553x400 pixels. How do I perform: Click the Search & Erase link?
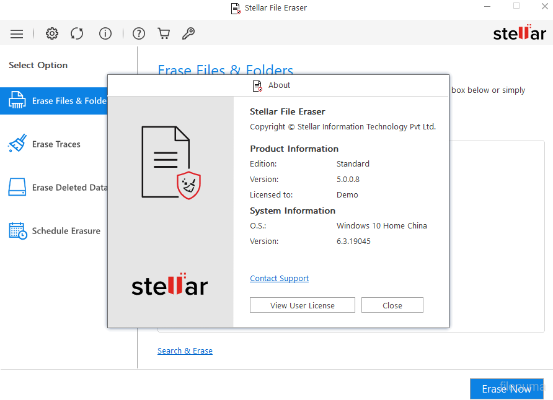185,351
